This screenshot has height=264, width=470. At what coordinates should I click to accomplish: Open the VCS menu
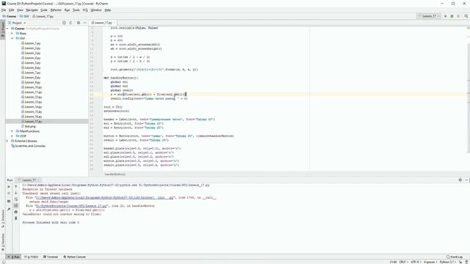[x=85, y=10]
